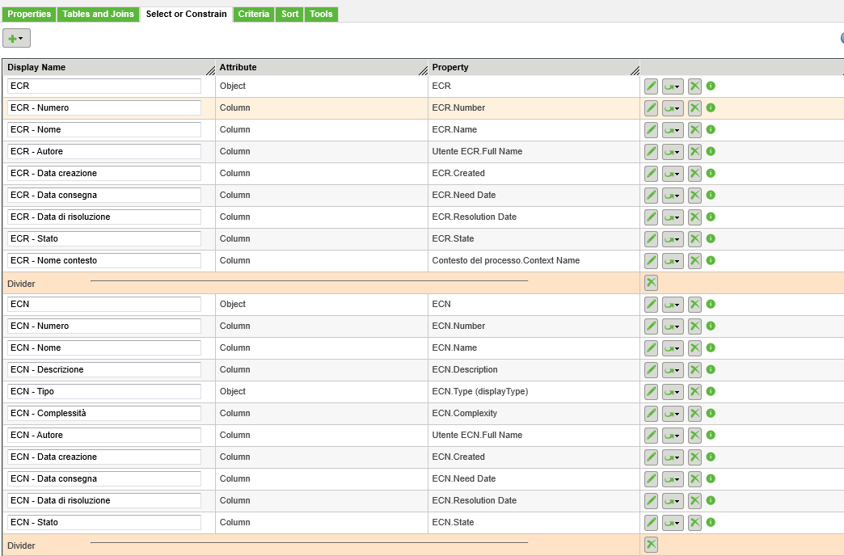
Task: Remove the ECN - Stato row via X icon
Action: point(694,522)
